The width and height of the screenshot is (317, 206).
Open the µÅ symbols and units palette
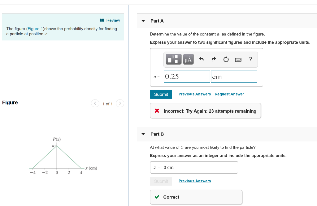[189, 59]
